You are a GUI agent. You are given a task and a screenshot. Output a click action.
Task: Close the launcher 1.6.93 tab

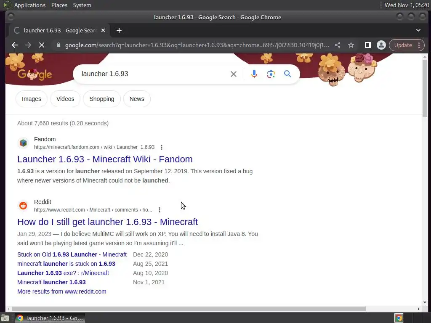(x=103, y=30)
